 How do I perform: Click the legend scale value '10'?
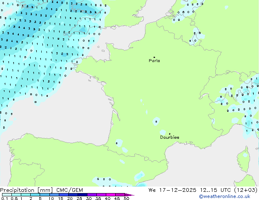click(x=51, y=198)
